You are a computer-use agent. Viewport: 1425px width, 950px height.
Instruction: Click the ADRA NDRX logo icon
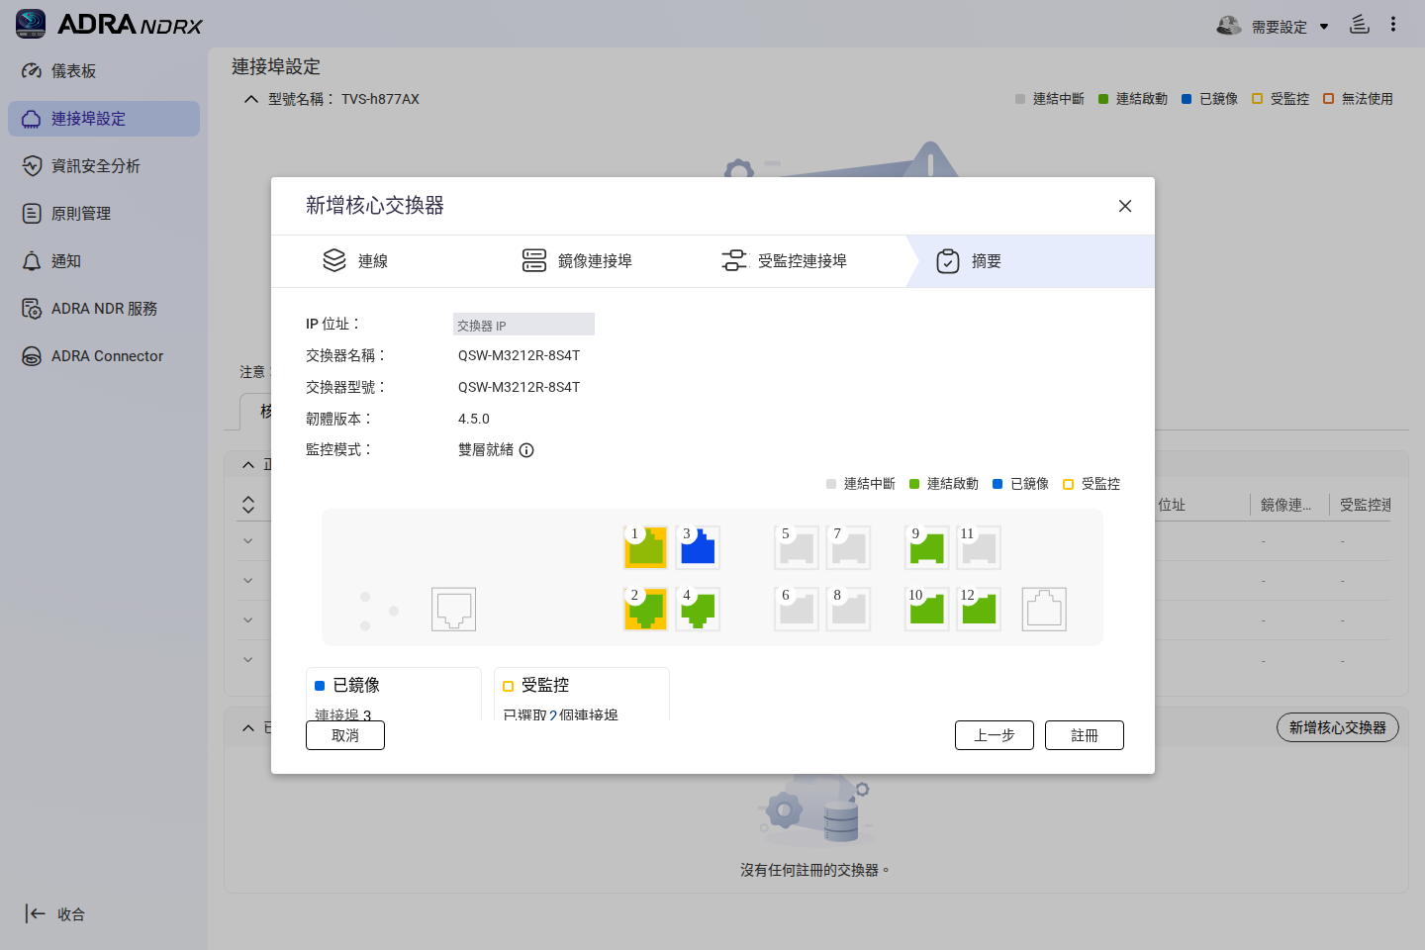point(31,24)
